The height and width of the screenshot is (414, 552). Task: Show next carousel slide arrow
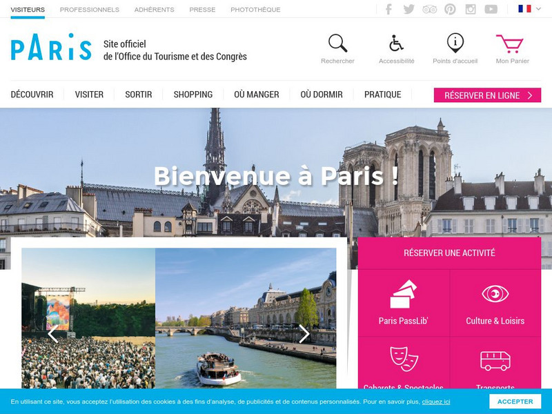coord(304,334)
